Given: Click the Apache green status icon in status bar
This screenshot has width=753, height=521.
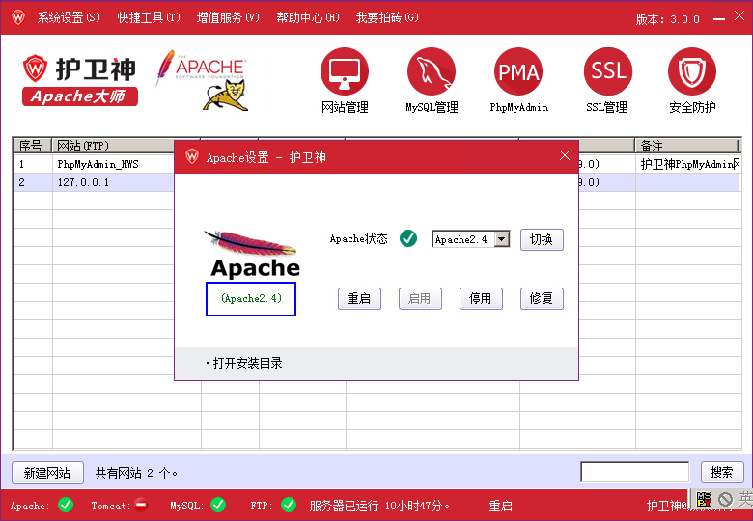Looking at the screenshot, I should tap(66, 505).
